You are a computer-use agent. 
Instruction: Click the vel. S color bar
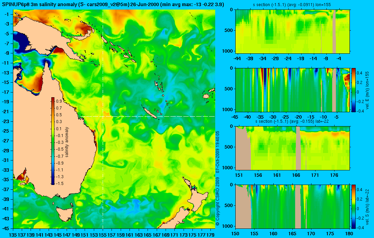pyautogui.click(x=353, y=206)
